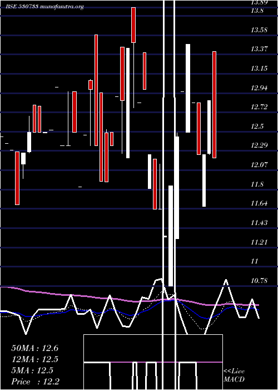Click the tallest red candlestick near 13.8
This screenshot has height=390, width=278.
tap(133, 25)
